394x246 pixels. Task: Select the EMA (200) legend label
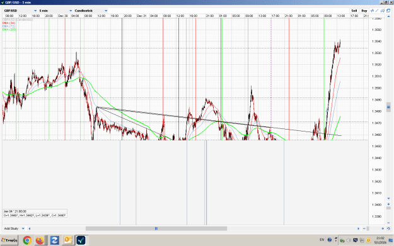point(9,30)
